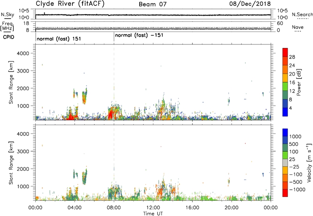
Task: Click the '1000' tick on Velocity color bar
Action: tap(295, 136)
